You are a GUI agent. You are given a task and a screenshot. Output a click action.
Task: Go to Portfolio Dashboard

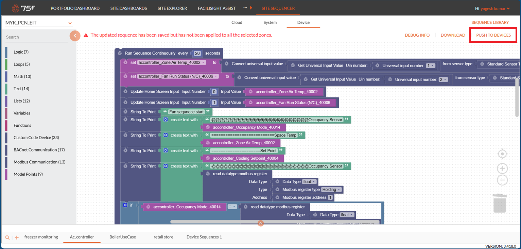(x=75, y=8)
